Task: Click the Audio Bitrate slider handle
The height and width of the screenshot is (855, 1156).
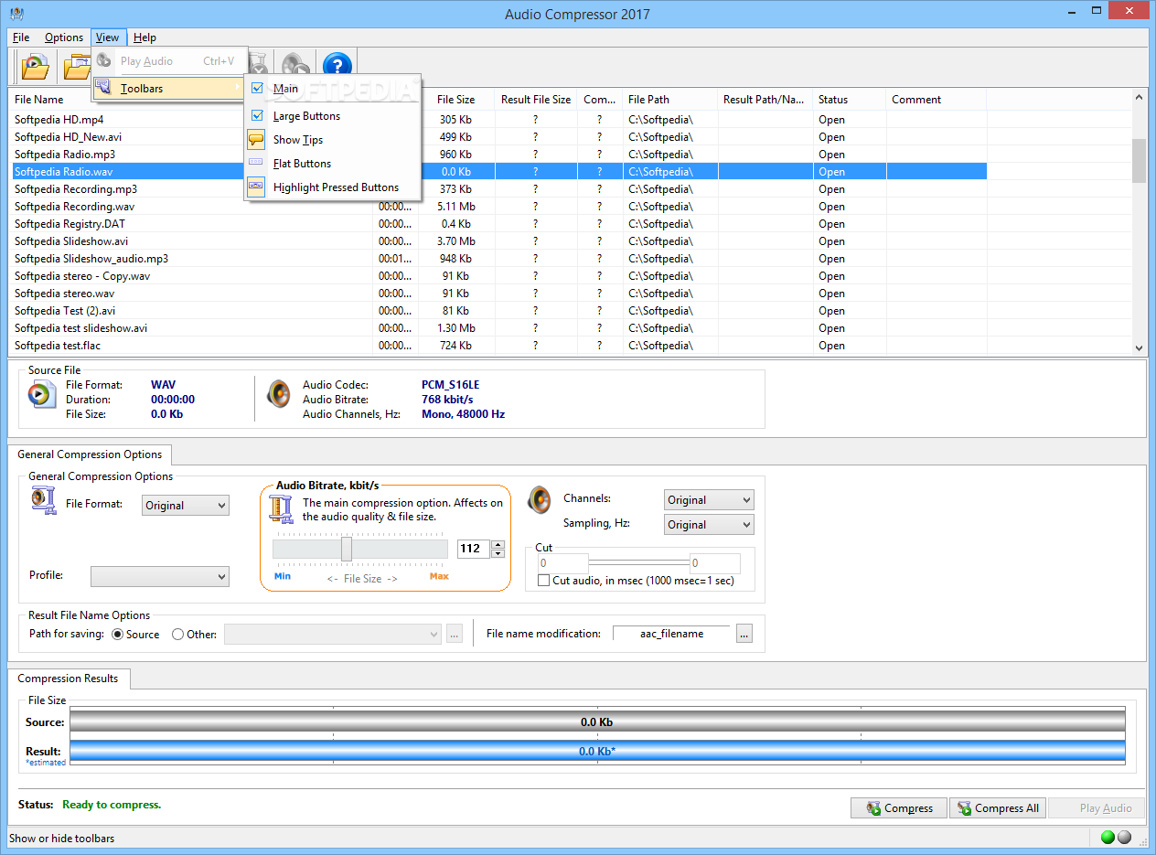Action: 347,549
